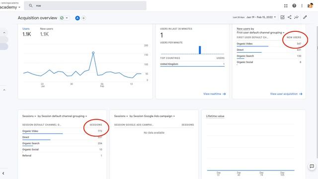Add a comparison with the plus button
Image resolution: width=318 pixels, height=179 pixels.
83,18
